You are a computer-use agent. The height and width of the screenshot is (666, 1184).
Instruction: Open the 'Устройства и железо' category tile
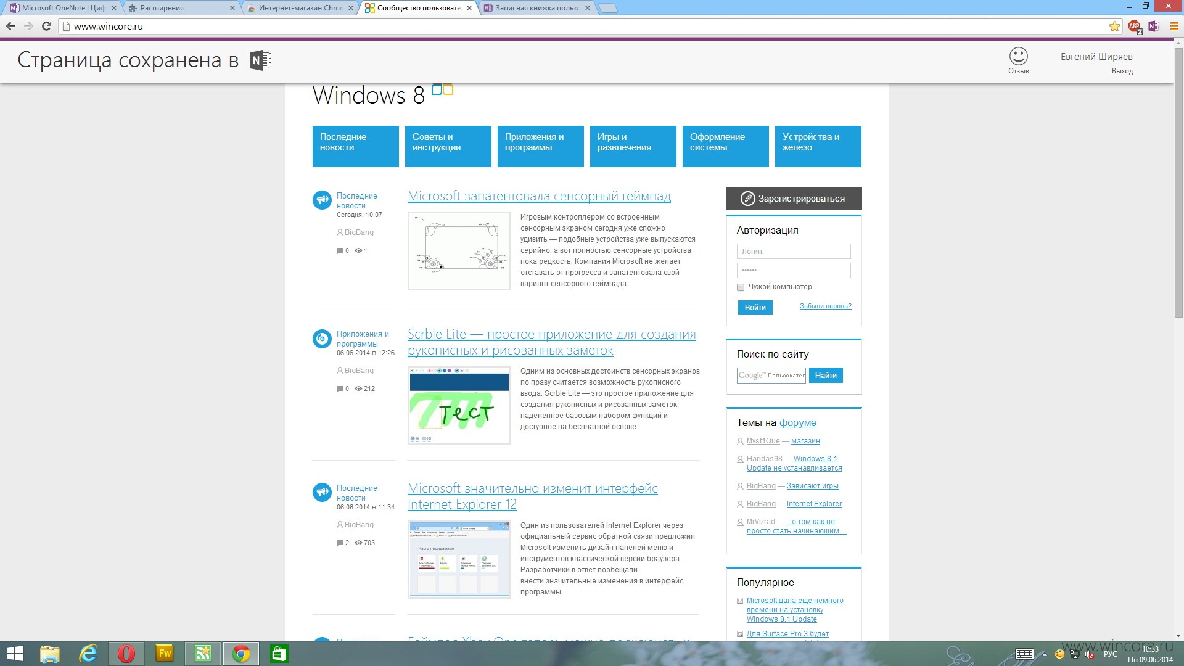[818, 146]
